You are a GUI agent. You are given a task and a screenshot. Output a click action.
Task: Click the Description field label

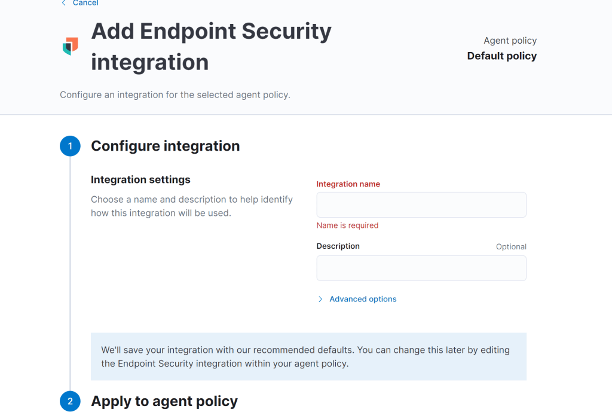click(338, 246)
